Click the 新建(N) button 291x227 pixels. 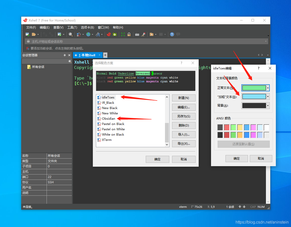[x=184, y=98]
